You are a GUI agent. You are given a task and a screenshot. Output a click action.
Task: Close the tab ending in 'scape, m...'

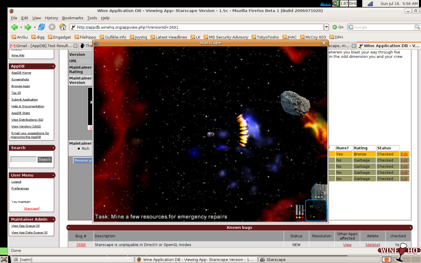pos(354,46)
